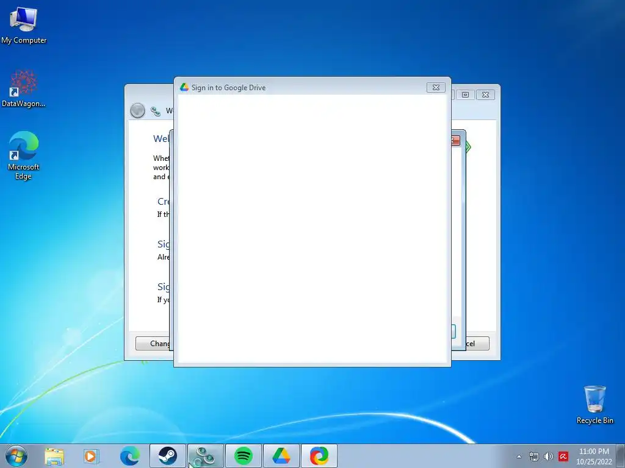Maximize the background wizard window
625x468 pixels.
464,94
